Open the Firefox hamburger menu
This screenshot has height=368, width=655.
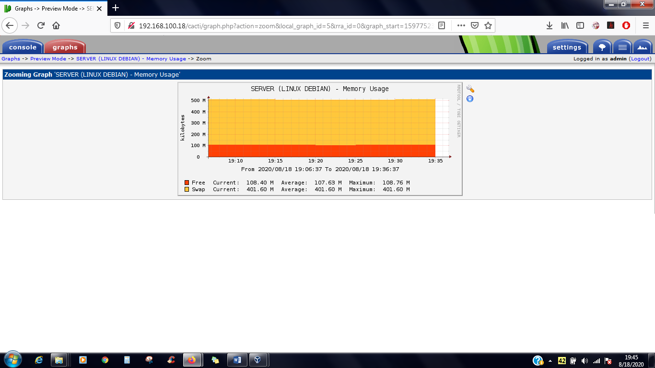click(645, 25)
